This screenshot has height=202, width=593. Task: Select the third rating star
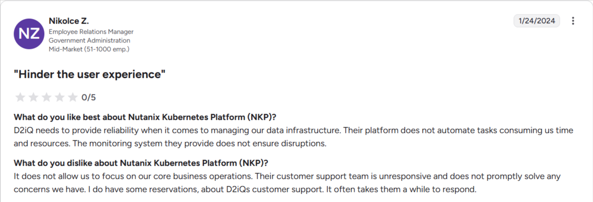point(46,97)
